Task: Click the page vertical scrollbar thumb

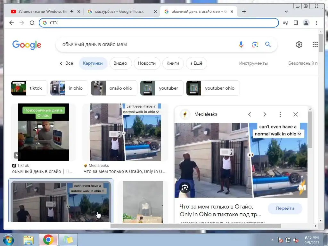Action: 321,43
